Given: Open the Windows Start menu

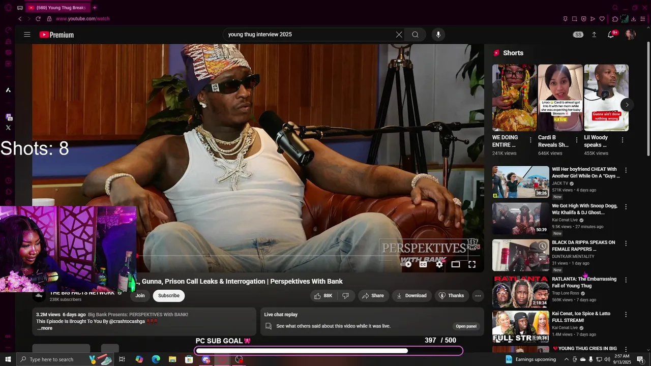Looking at the screenshot, I should pyautogui.click(x=8, y=359).
